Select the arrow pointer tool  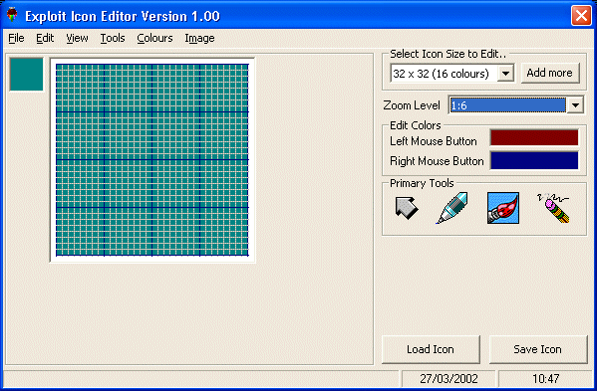407,208
